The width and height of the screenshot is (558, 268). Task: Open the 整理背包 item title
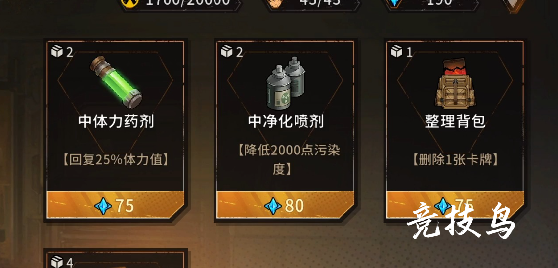455,122
